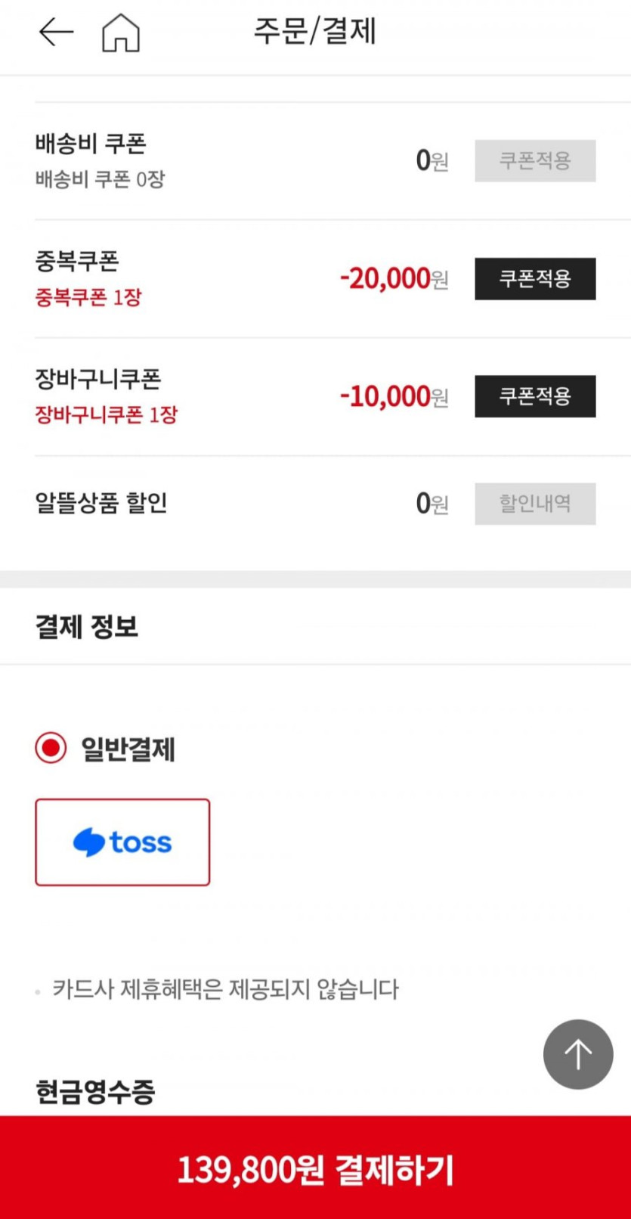The width and height of the screenshot is (631, 1219).
Task: Click the gray 쿠폰적용 button for 배송비 쿠폰
Action: click(x=534, y=160)
